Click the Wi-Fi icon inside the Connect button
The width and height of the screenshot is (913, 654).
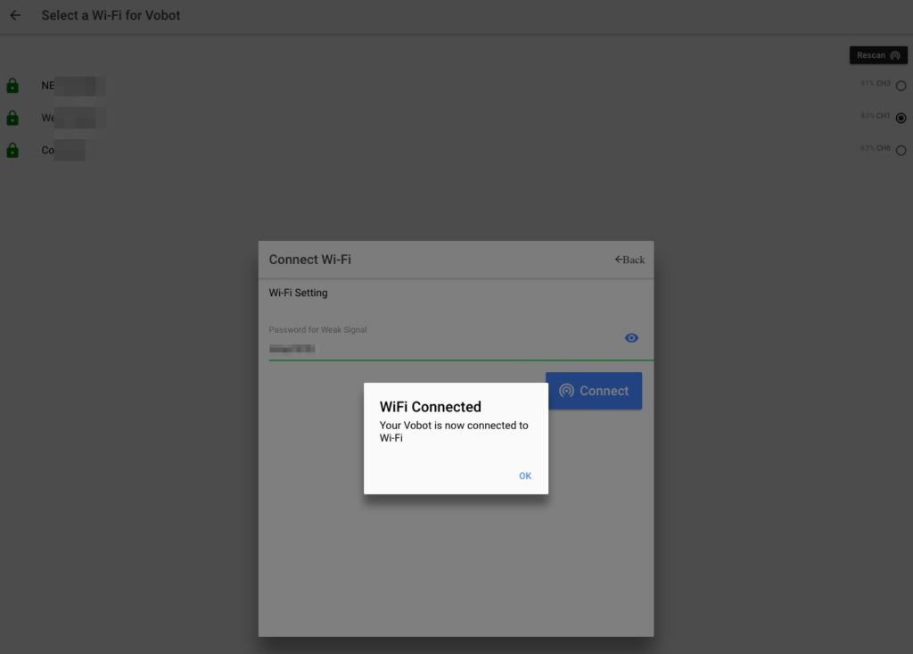[x=566, y=391]
